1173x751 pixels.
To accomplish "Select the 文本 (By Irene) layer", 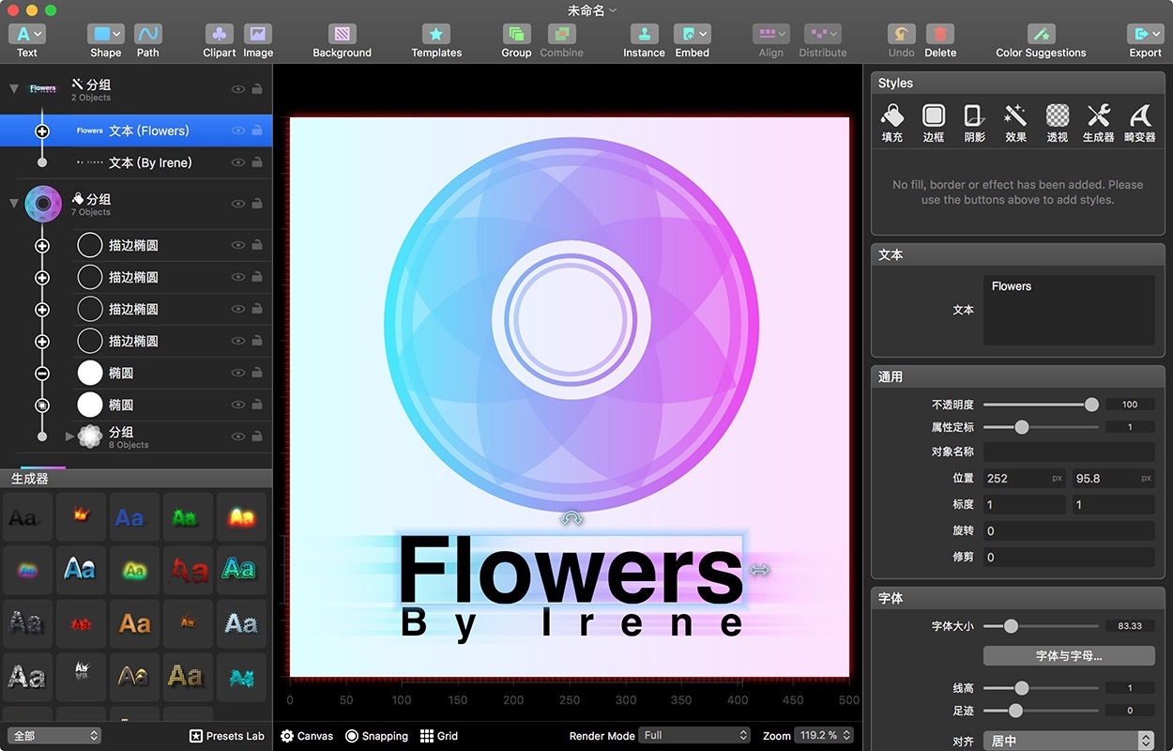I will 150,162.
